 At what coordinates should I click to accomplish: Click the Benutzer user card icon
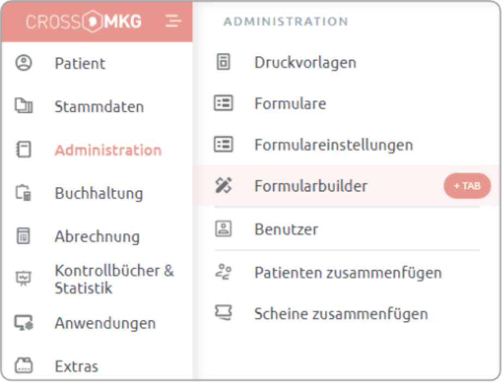tap(223, 228)
